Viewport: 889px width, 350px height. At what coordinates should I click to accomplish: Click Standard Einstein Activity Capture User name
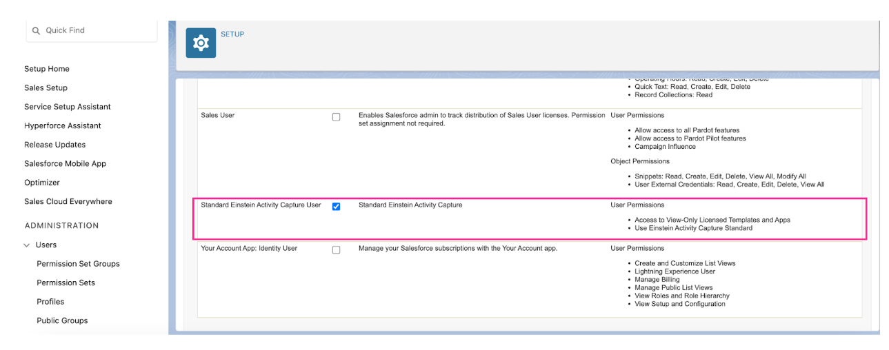pos(261,205)
